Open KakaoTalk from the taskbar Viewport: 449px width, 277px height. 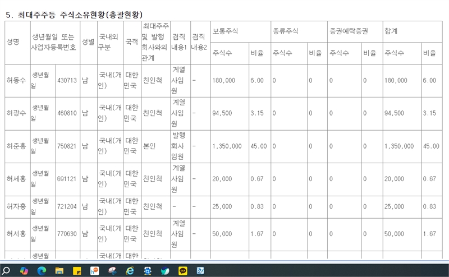pos(182,270)
